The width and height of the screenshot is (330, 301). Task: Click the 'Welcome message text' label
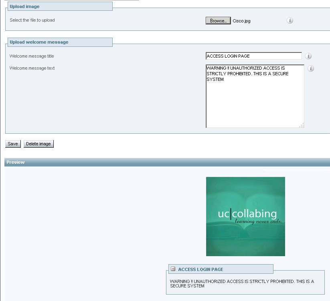coord(32,68)
